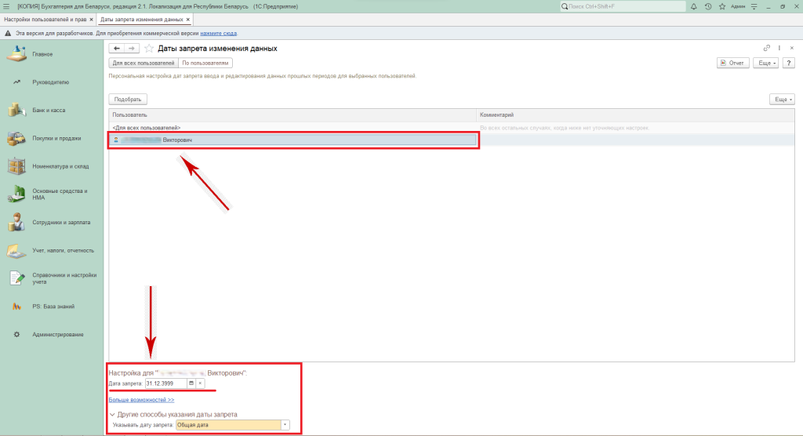This screenshot has height=436, width=803.
Task: Open the Еще dropdown above the table
Action: click(782, 100)
